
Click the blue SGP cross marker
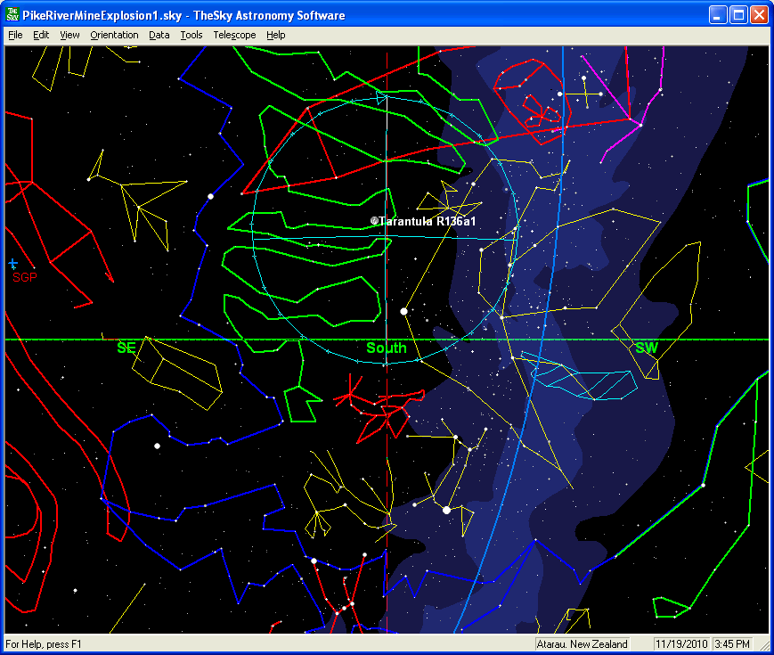[12, 264]
